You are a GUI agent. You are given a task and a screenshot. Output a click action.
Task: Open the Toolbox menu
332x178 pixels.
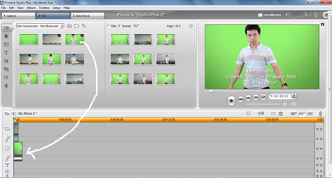44,8
